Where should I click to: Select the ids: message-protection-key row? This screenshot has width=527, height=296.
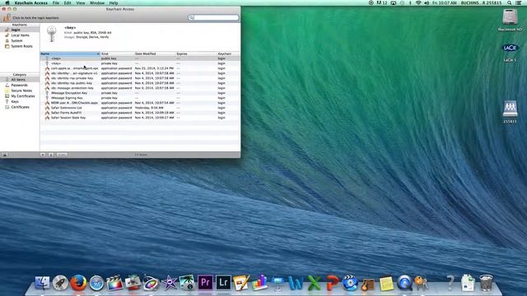140,88
